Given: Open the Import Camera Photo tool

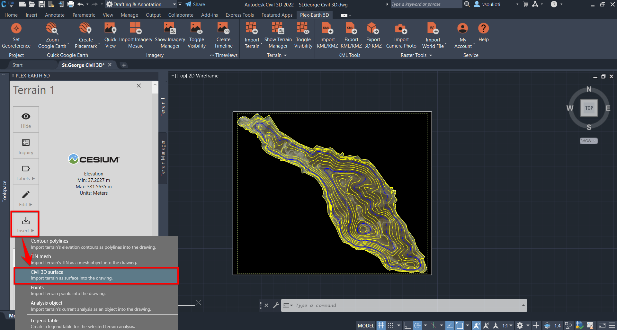Looking at the screenshot, I should point(401,35).
